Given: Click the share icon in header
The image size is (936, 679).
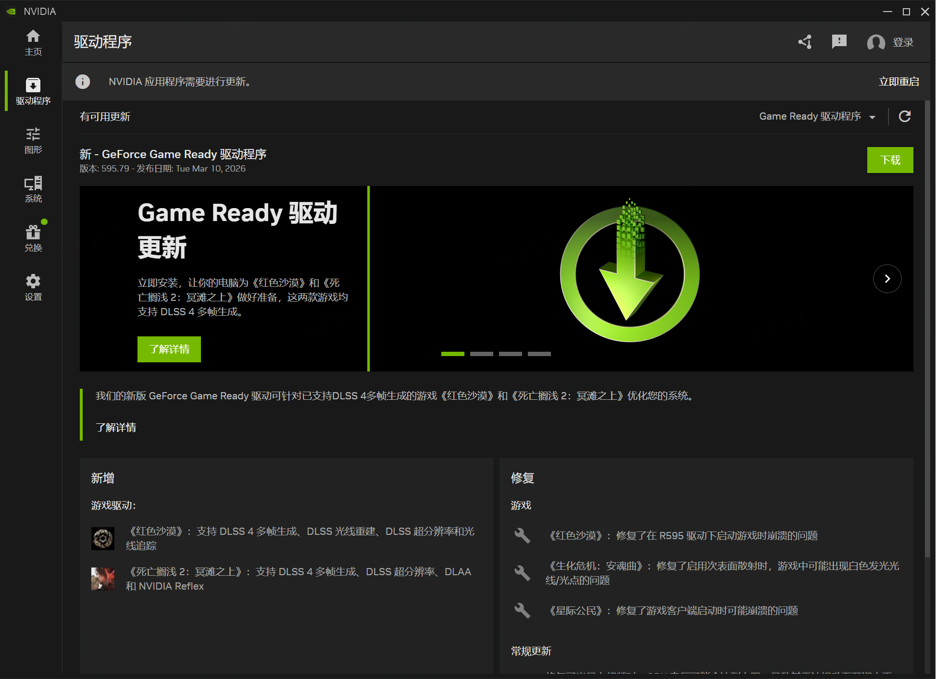Looking at the screenshot, I should tap(805, 42).
